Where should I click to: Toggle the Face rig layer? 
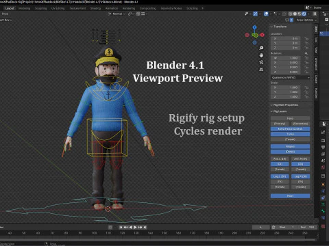[x=290, y=118]
